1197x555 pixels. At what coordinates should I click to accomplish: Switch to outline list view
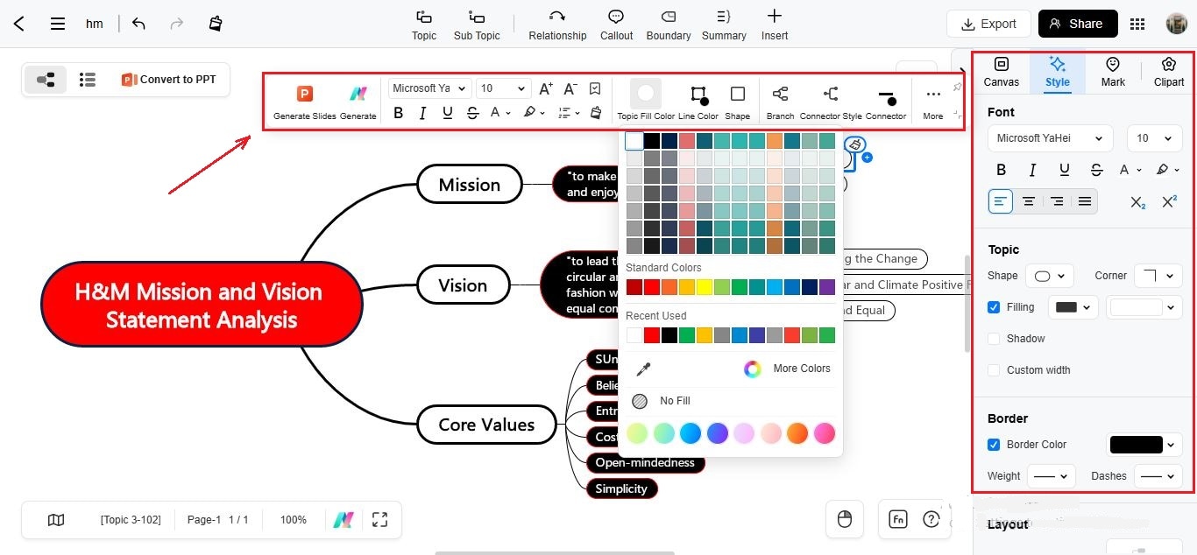click(87, 80)
